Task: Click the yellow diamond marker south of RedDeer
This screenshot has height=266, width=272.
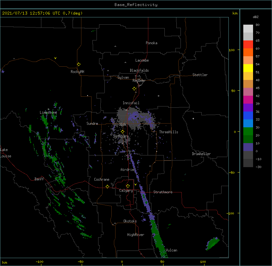Action: (x=134, y=89)
